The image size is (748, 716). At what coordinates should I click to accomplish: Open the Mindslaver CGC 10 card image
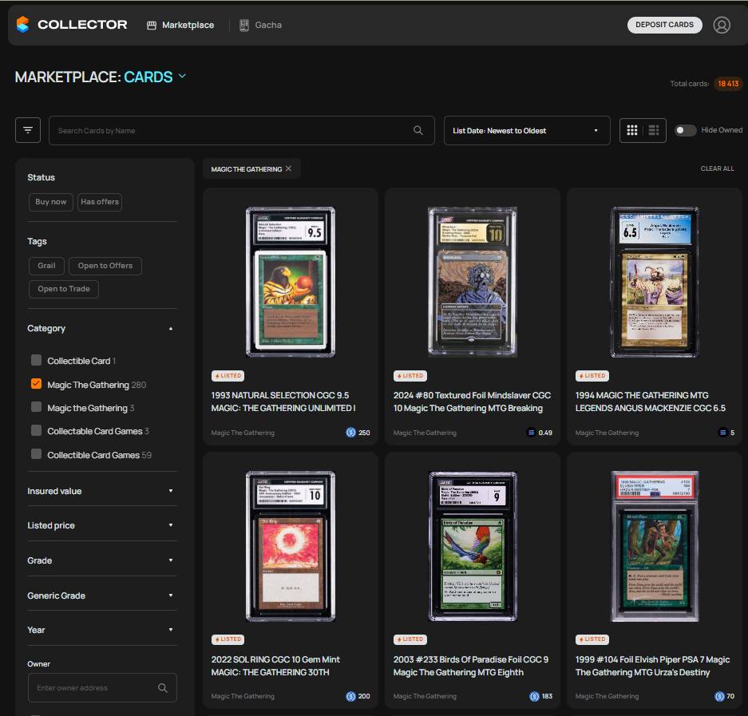pyautogui.click(x=473, y=282)
